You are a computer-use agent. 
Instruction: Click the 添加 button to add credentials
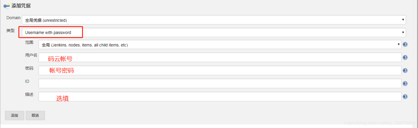coord(14,115)
